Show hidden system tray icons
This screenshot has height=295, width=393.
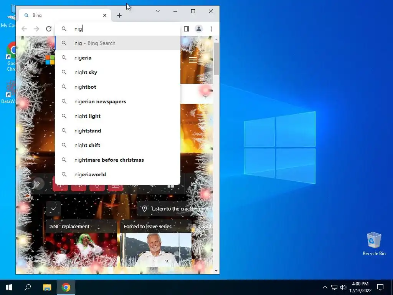[x=325, y=287]
